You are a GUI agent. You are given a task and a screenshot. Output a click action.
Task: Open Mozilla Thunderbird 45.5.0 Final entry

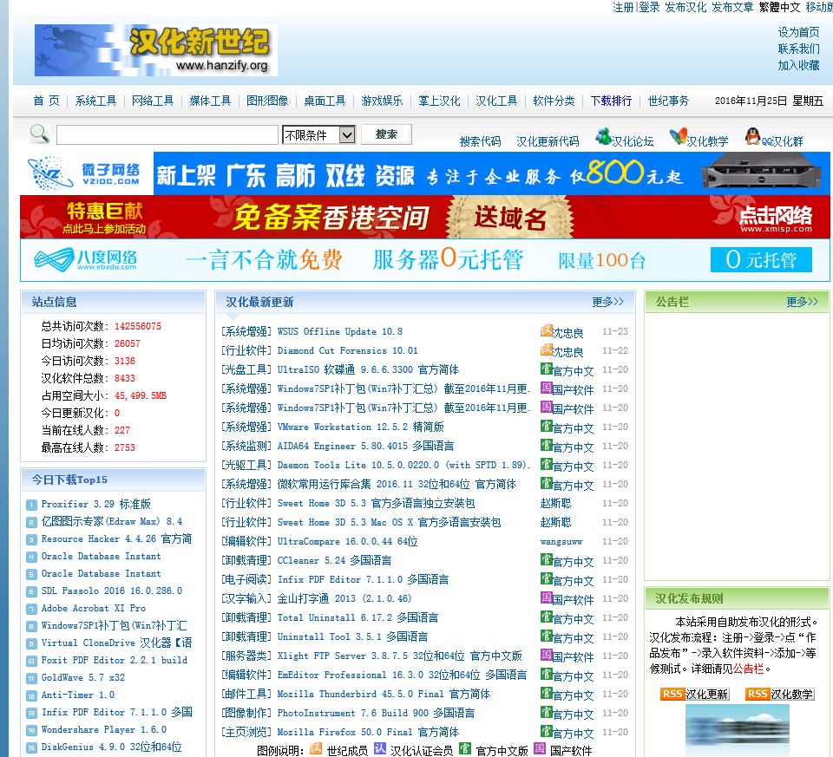tap(384, 695)
